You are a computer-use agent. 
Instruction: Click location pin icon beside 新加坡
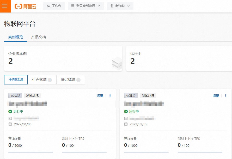click(112, 6)
